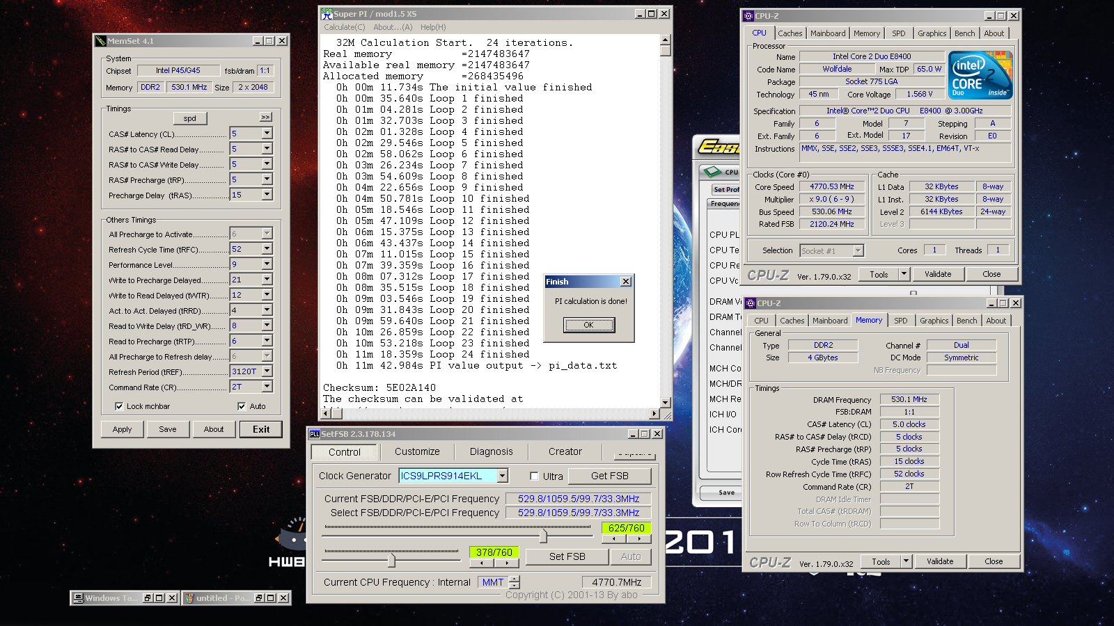
Task: Click the Set FSB button
Action: [x=567, y=556]
